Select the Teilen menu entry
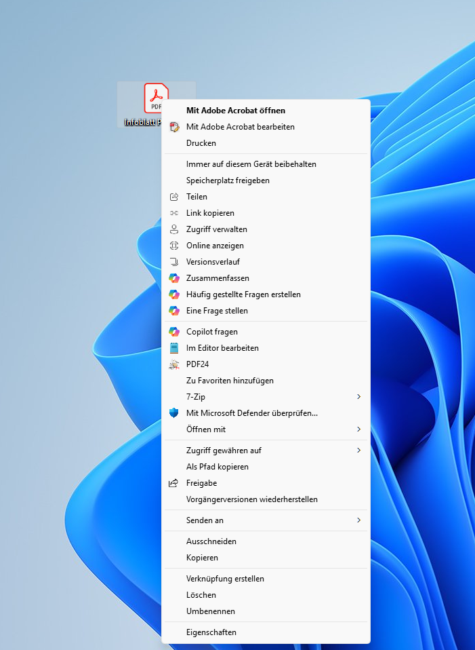The width and height of the screenshot is (475, 650). coord(266,197)
